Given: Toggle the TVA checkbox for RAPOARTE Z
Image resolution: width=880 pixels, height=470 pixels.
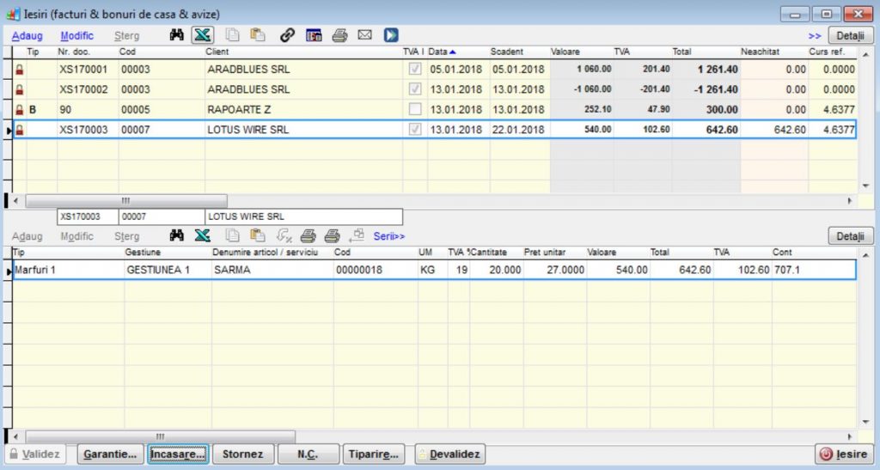Looking at the screenshot, I should (416, 110).
